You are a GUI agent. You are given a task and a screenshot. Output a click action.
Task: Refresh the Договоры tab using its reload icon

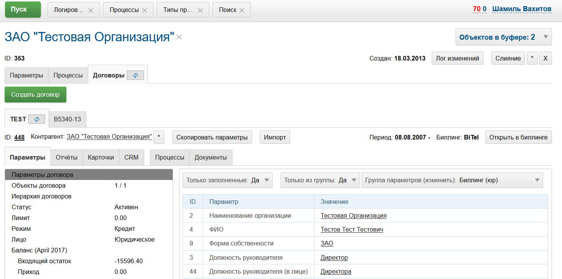coord(135,76)
